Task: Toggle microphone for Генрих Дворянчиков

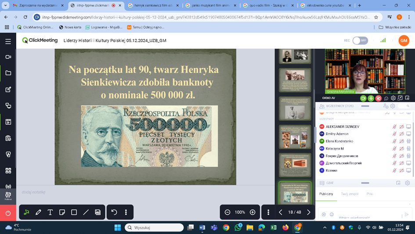Action: tap(394, 156)
